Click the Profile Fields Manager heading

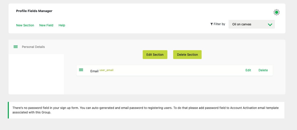34,11
